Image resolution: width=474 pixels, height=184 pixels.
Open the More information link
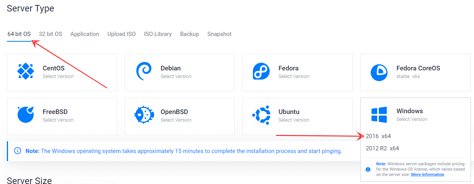tap(427, 174)
